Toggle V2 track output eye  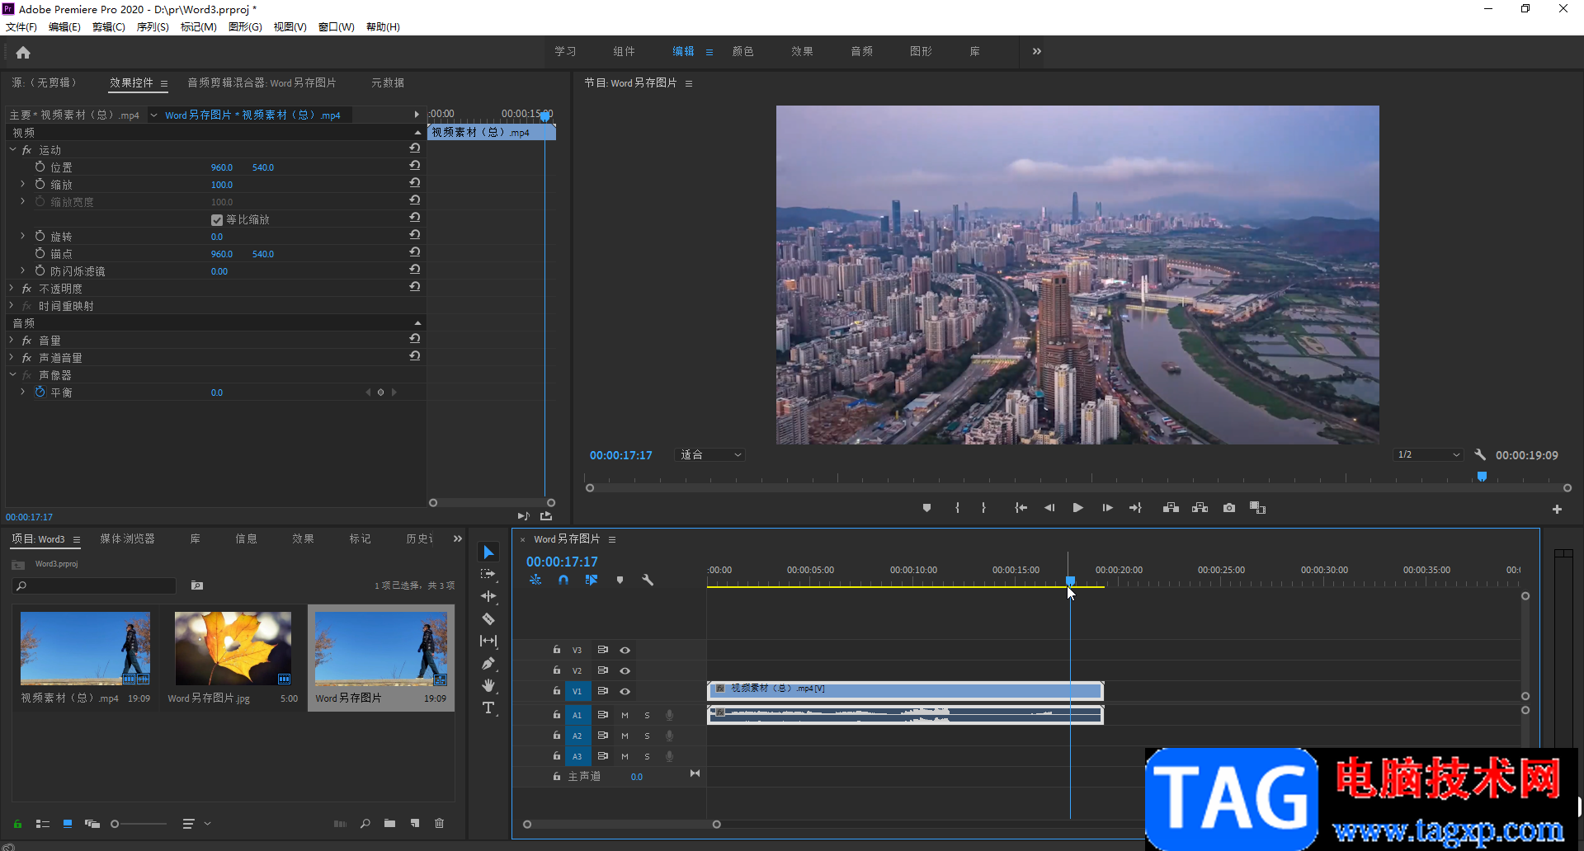[x=625, y=670]
